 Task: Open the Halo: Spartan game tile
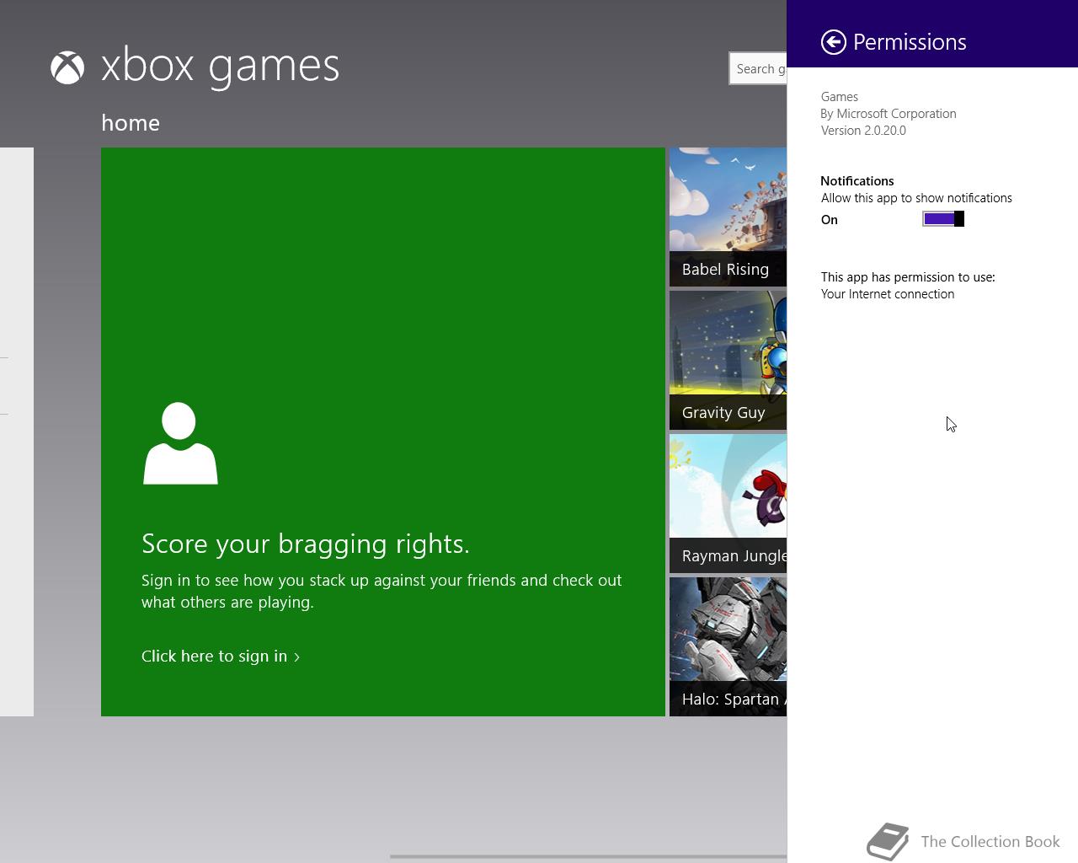point(728,646)
